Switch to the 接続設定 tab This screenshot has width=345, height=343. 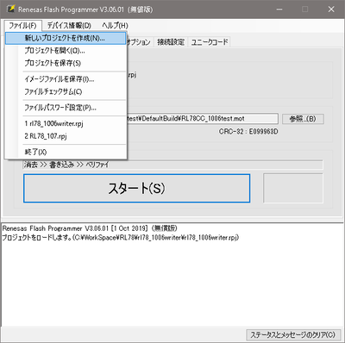[171, 42]
